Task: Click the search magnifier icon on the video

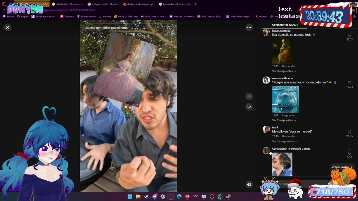Action: 169,28
